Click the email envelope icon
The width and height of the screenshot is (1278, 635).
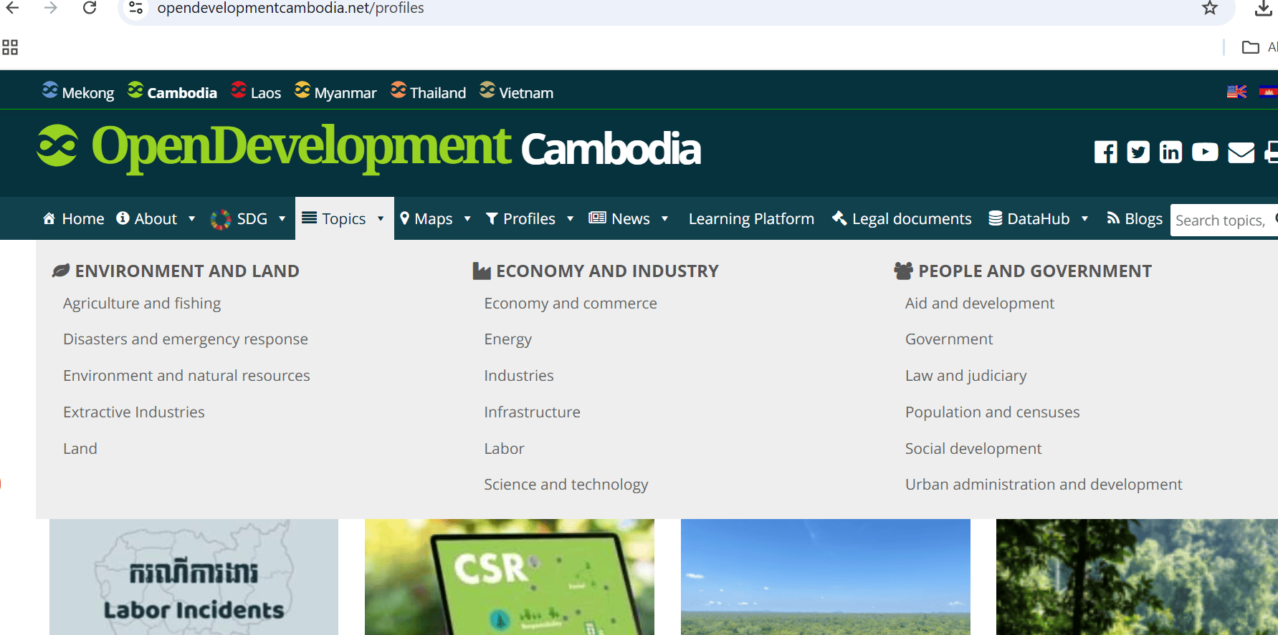coord(1241,152)
